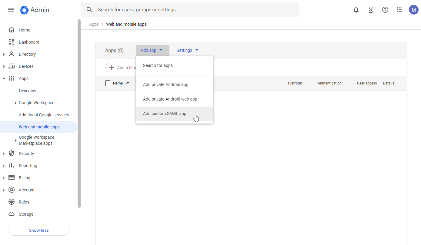Open notifications bell
This screenshot has height=245, width=421.
356,10
